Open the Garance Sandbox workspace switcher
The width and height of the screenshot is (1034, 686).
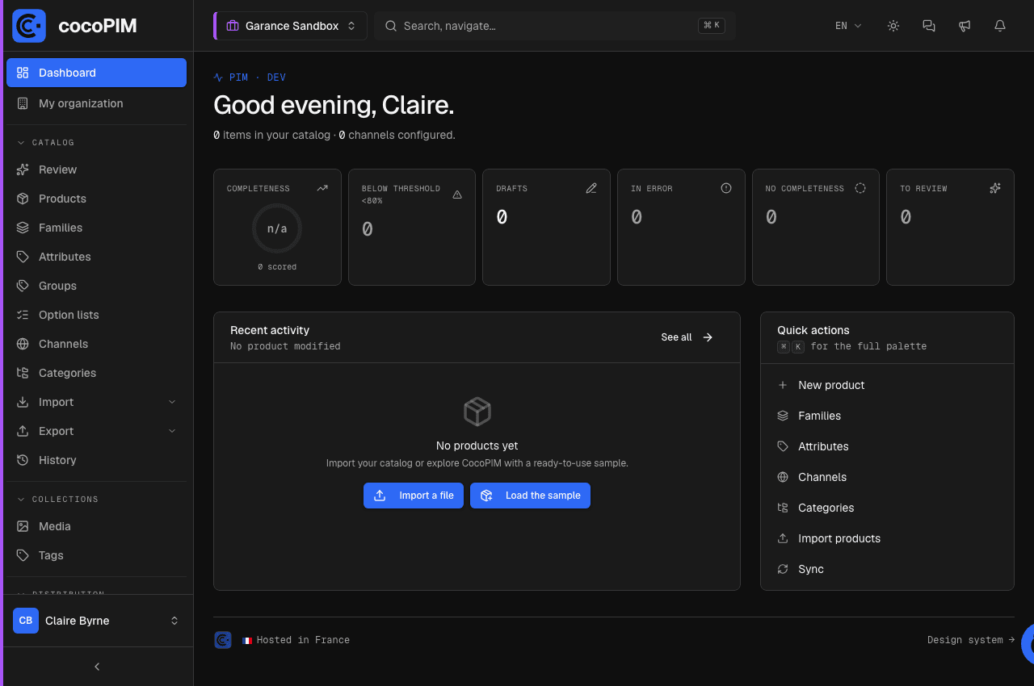[x=291, y=26]
